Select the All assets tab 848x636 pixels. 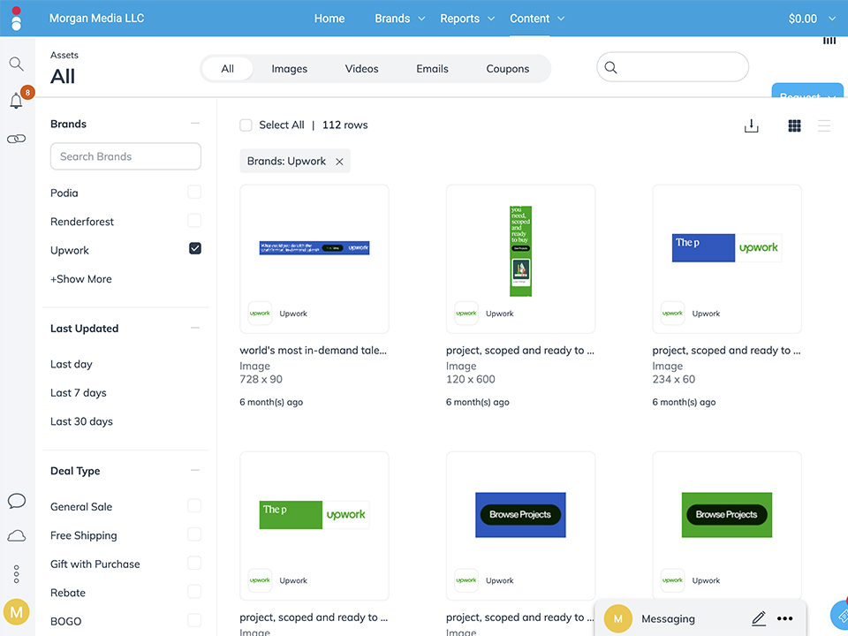[x=227, y=69]
